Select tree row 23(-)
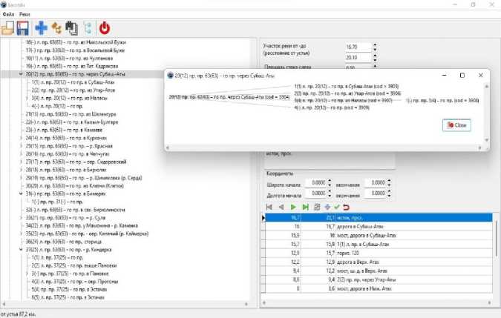Image resolution: width=501 pixels, height=318 pixels. pos(64,130)
